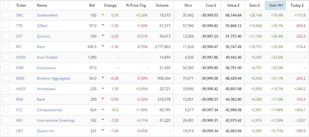Screen dimensions: 309x137
Task: Open the SWL ticker link
Action: click(20, 15)
